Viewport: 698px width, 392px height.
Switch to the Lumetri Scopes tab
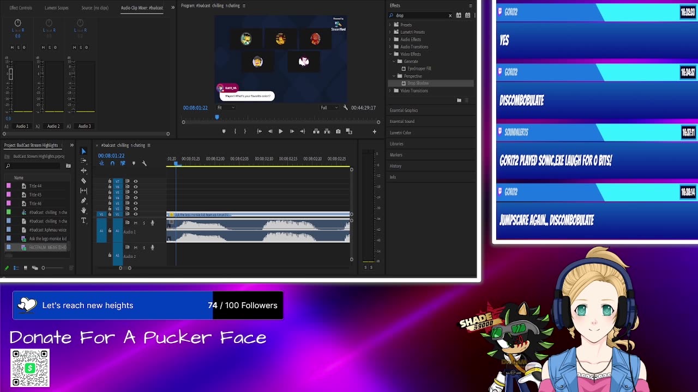click(x=57, y=8)
